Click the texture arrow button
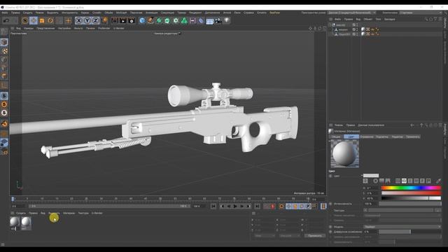This screenshot has height=252, width=448. (x=365, y=210)
